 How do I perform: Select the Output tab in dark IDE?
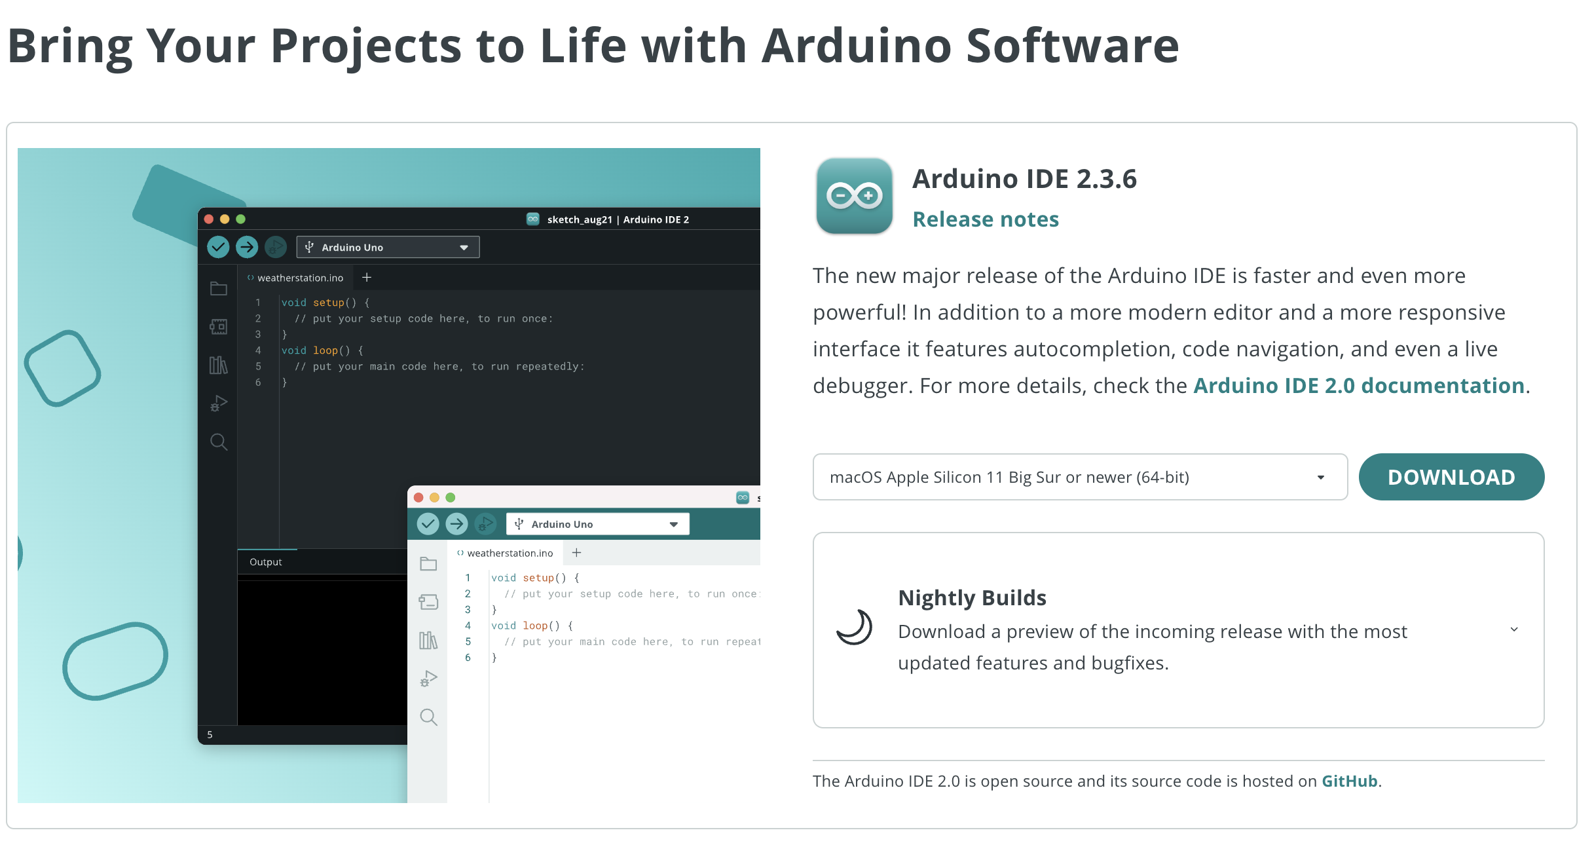266,562
